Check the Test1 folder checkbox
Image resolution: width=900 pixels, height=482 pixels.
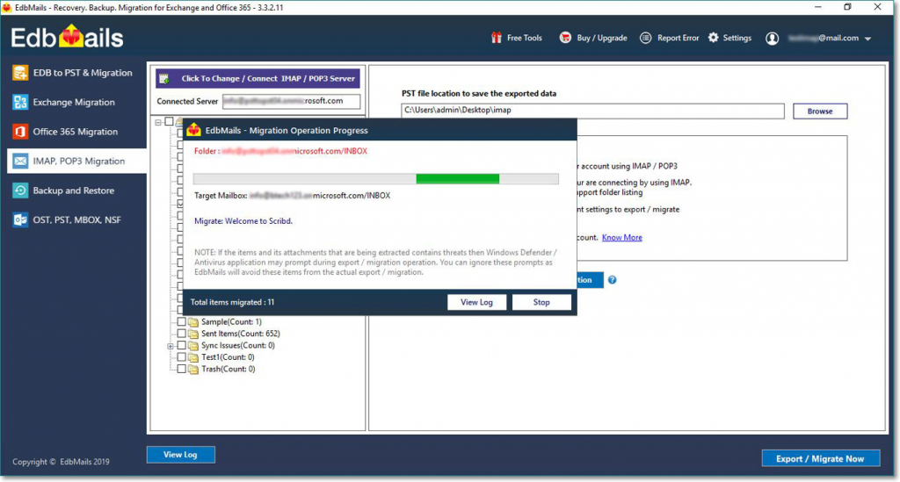pos(181,357)
